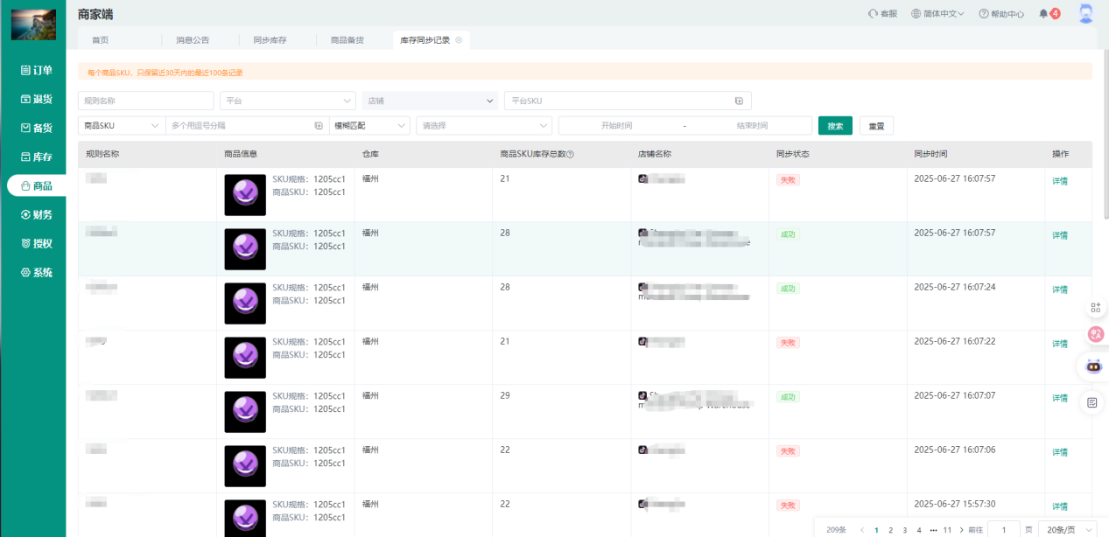This screenshot has width=1109, height=537.
Task: Open the 平台 dropdown
Action: [x=287, y=101]
